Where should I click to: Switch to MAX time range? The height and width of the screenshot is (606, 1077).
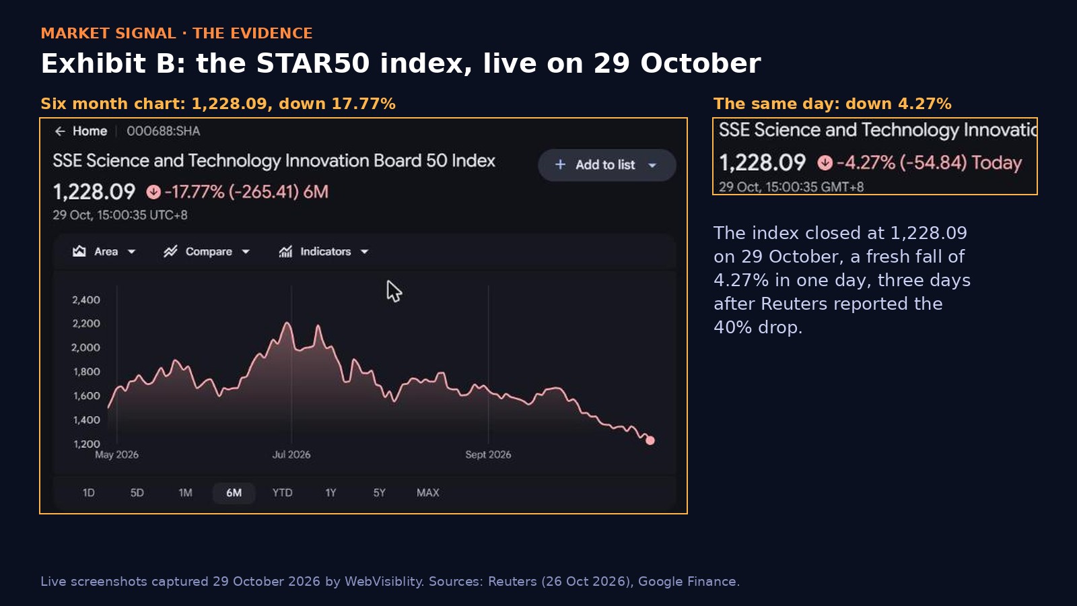(x=427, y=493)
